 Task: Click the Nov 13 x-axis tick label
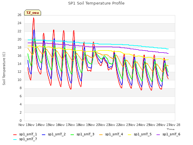(24, 125)
